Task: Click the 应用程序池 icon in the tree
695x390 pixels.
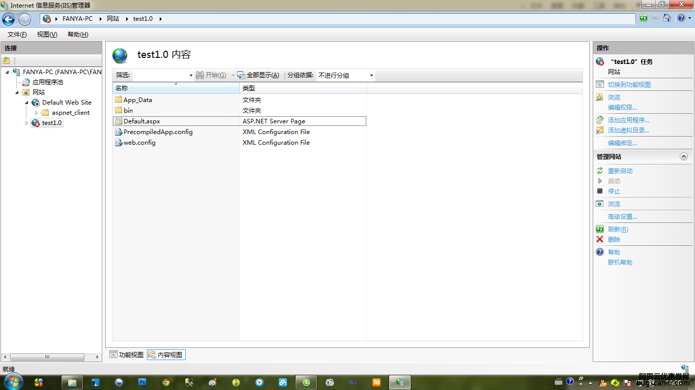Action: tap(26, 82)
